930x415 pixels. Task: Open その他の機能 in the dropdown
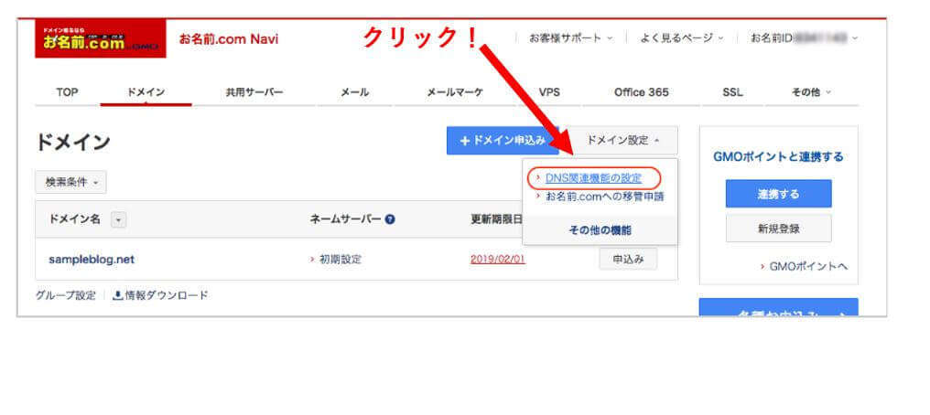coord(600,230)
